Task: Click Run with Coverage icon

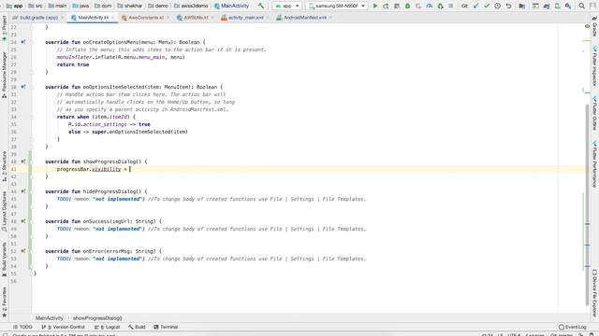Action: click(x=418, y=6)
